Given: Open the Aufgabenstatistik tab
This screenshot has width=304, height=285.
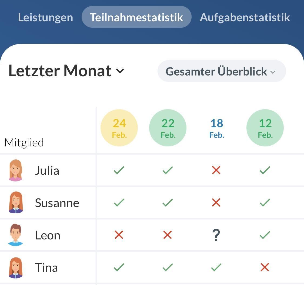Looking at the screenshot, I should pyautogui.click(x=245, y=17).
